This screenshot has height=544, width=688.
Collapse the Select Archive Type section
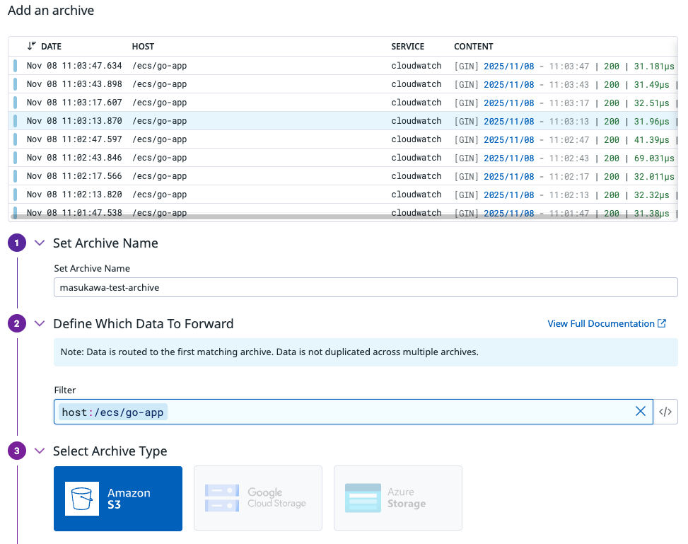(x=40, y=451)
